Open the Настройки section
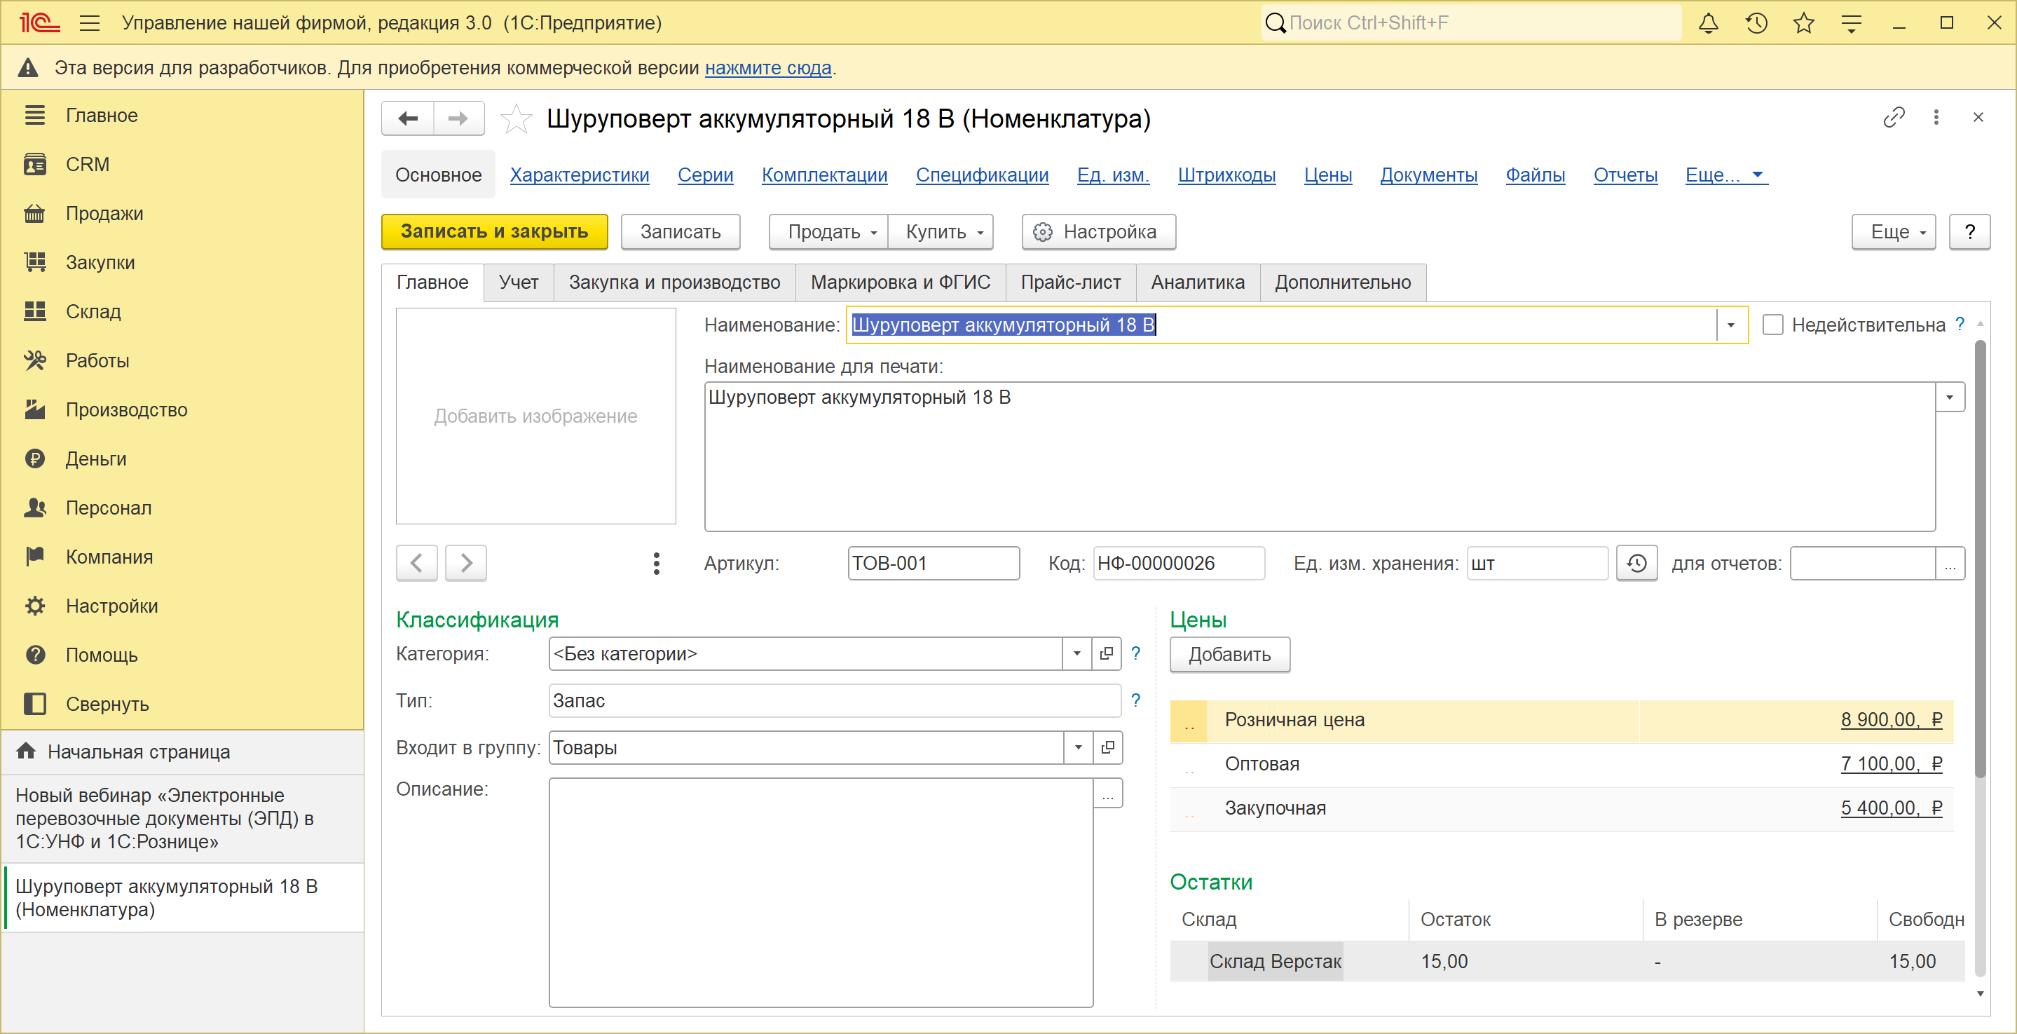2017x1034 pixels. click(182, 606)
